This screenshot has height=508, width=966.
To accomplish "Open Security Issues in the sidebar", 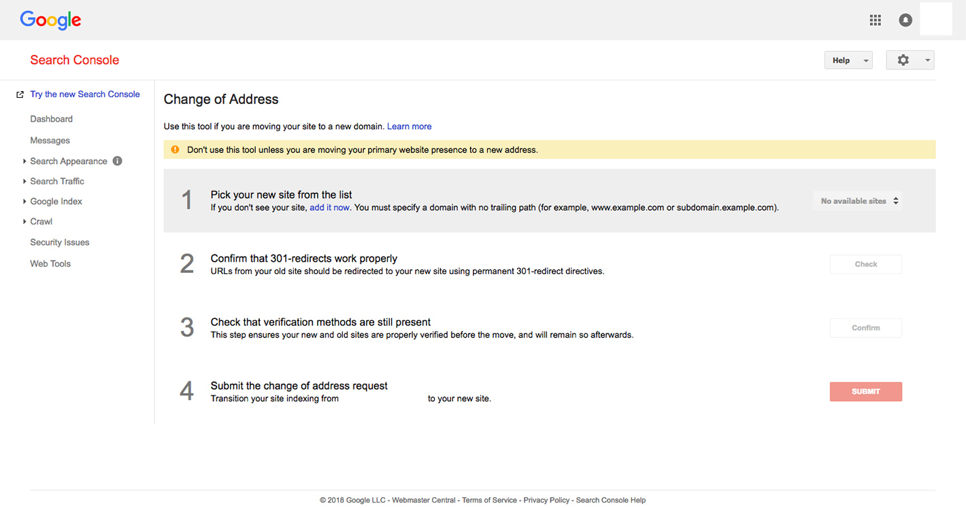I will 59,243.
